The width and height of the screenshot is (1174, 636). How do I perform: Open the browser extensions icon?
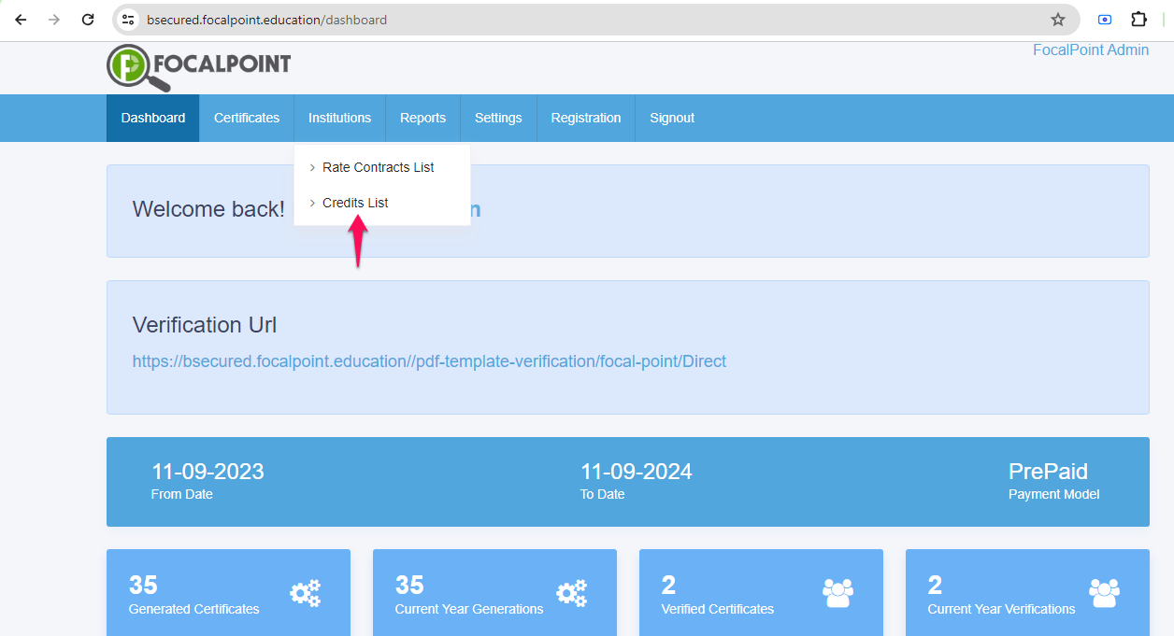(x=1138, y=19)
